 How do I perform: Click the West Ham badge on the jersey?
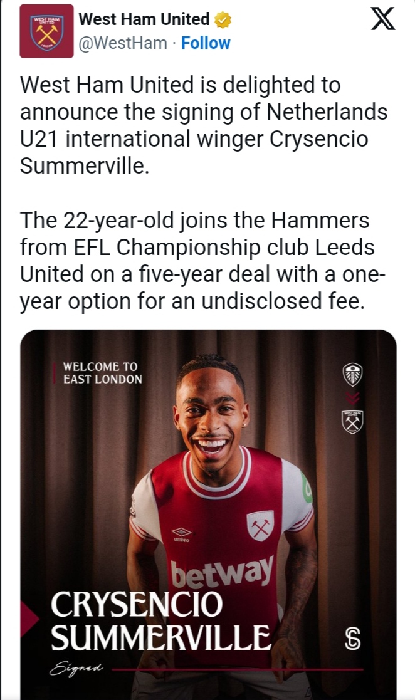click(x=260, y=525)
